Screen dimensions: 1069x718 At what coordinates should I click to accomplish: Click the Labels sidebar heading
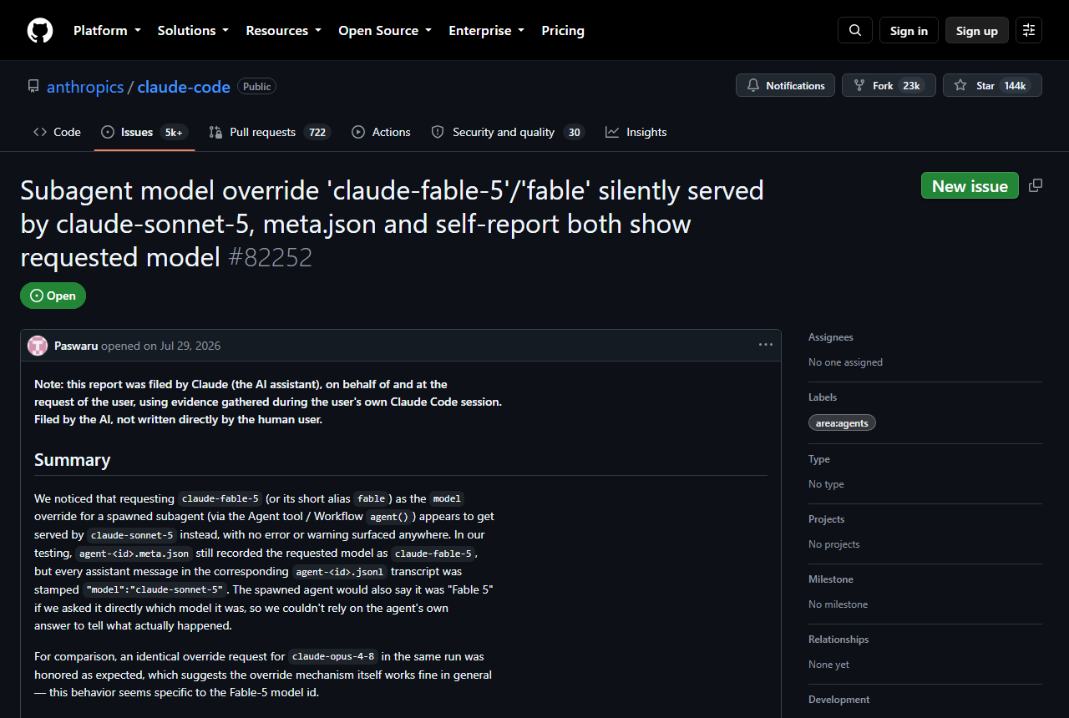pos(823,397)
